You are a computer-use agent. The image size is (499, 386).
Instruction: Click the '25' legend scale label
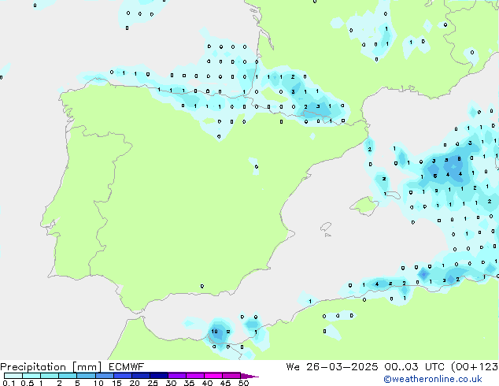pos(153,383)
